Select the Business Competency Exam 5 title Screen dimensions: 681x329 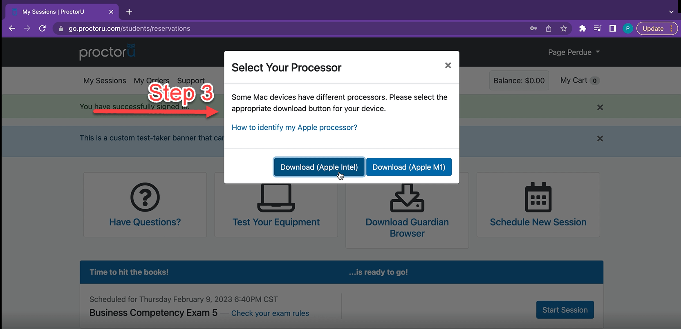pyautogui.click(x=153, y=313)
